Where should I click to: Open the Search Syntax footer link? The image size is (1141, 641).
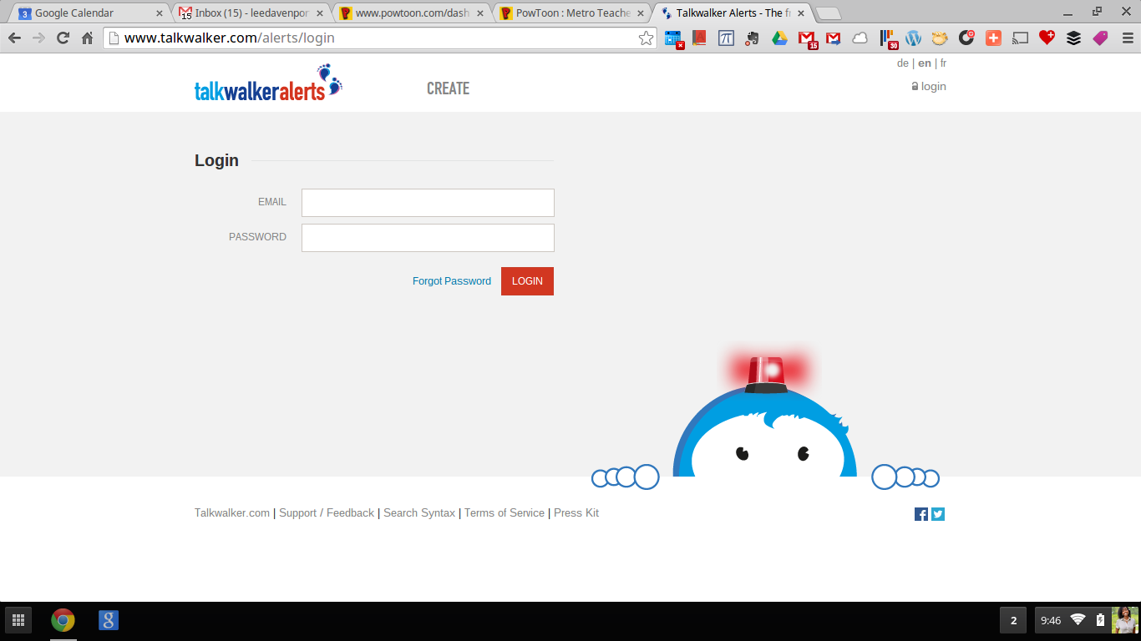pyautogui.click(x=419, y=513)
